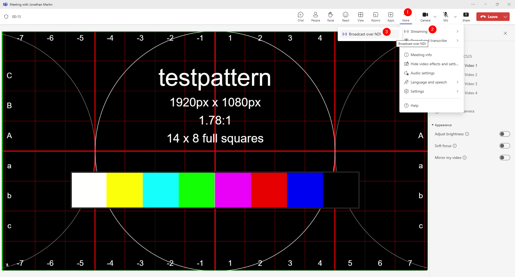Screen dimensions: 515x277
Task: Open the Chat panel
Action: click(301, 17)
